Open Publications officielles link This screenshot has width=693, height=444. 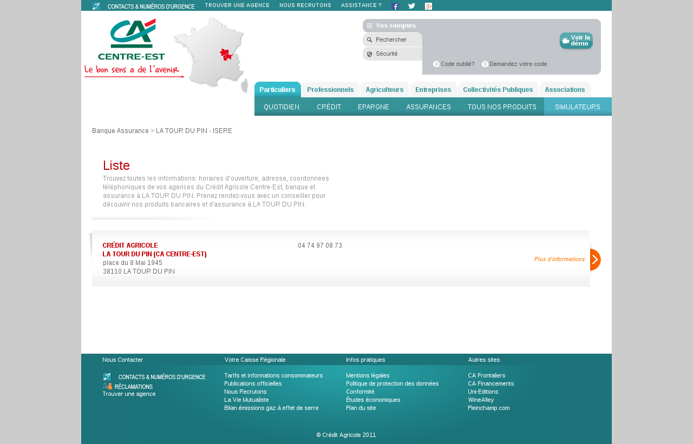pyautogui.click(x=253, y=383)
